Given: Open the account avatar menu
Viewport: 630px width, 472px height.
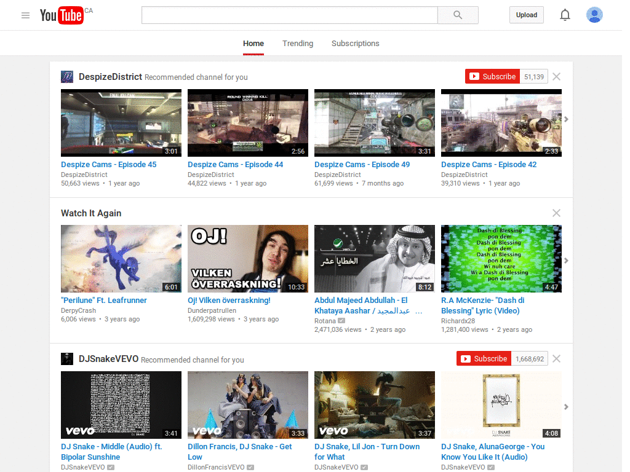Looking at the screenshot, I should tap(594, 15).
